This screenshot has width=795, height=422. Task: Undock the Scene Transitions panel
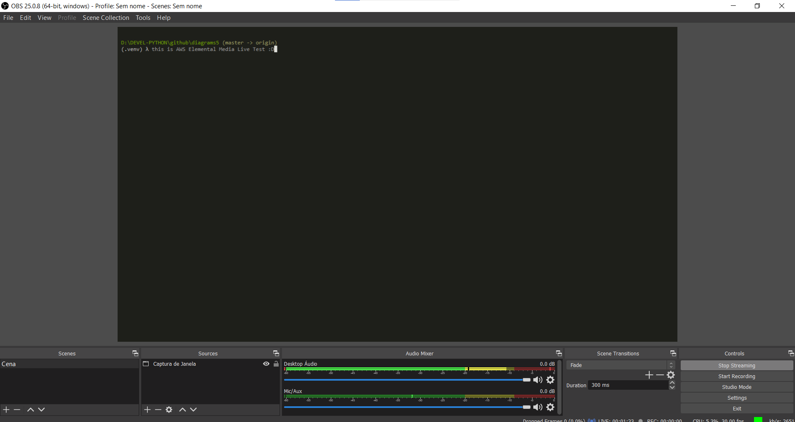pos(673,353)
